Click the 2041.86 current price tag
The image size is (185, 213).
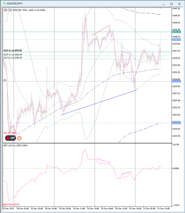click(x=176, y=32)
